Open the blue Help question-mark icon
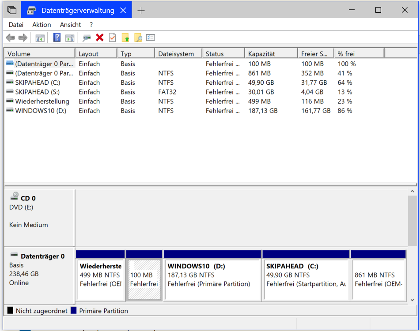 coord(57,38)
